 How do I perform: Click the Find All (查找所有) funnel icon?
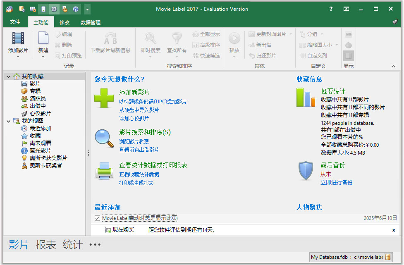click(x=177, y=38)
